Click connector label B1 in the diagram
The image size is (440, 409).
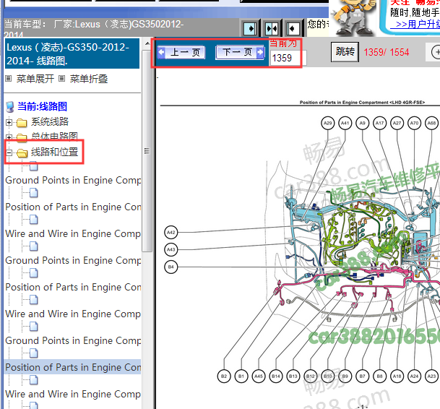(241, 376)
